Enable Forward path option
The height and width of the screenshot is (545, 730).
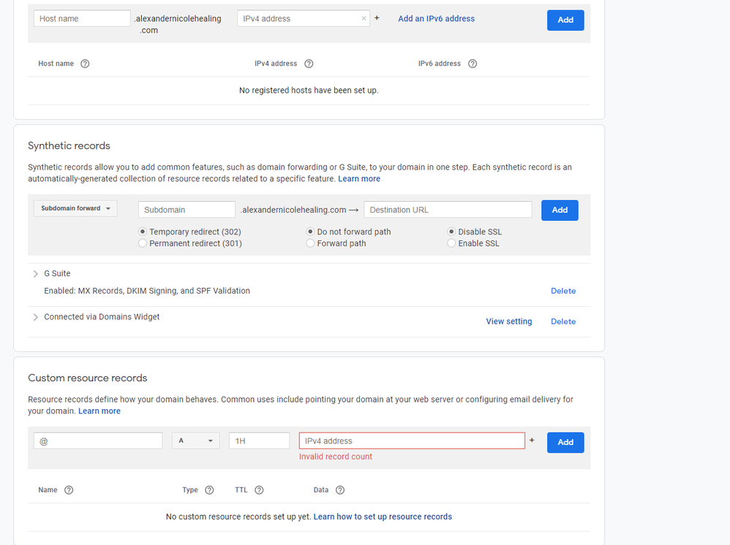point(310,243)
